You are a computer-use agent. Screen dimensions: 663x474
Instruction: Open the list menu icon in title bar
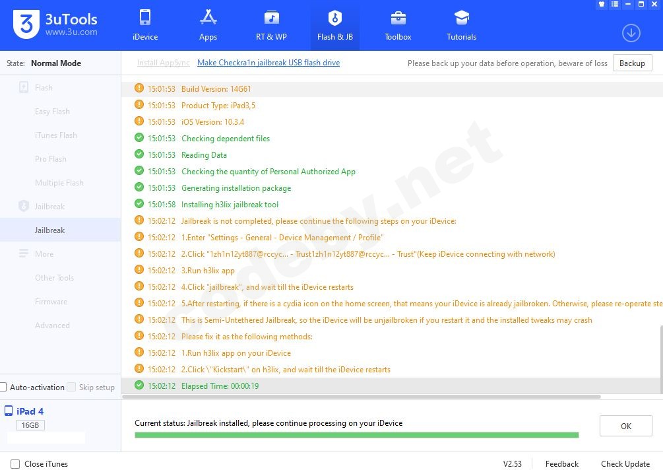click(x=615, y=4)
